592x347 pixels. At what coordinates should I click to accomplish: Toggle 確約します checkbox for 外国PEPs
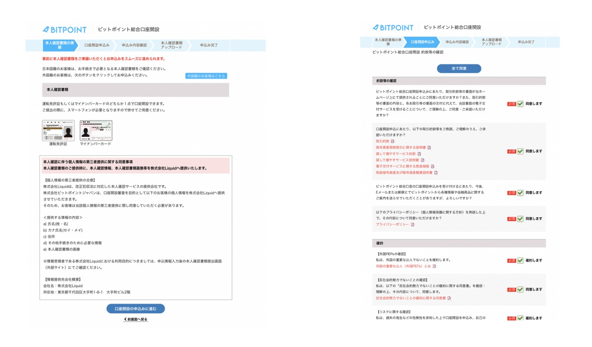pos(520,260)
